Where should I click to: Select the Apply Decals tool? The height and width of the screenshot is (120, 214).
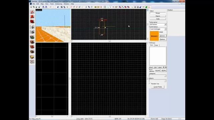tap(32, 47)
